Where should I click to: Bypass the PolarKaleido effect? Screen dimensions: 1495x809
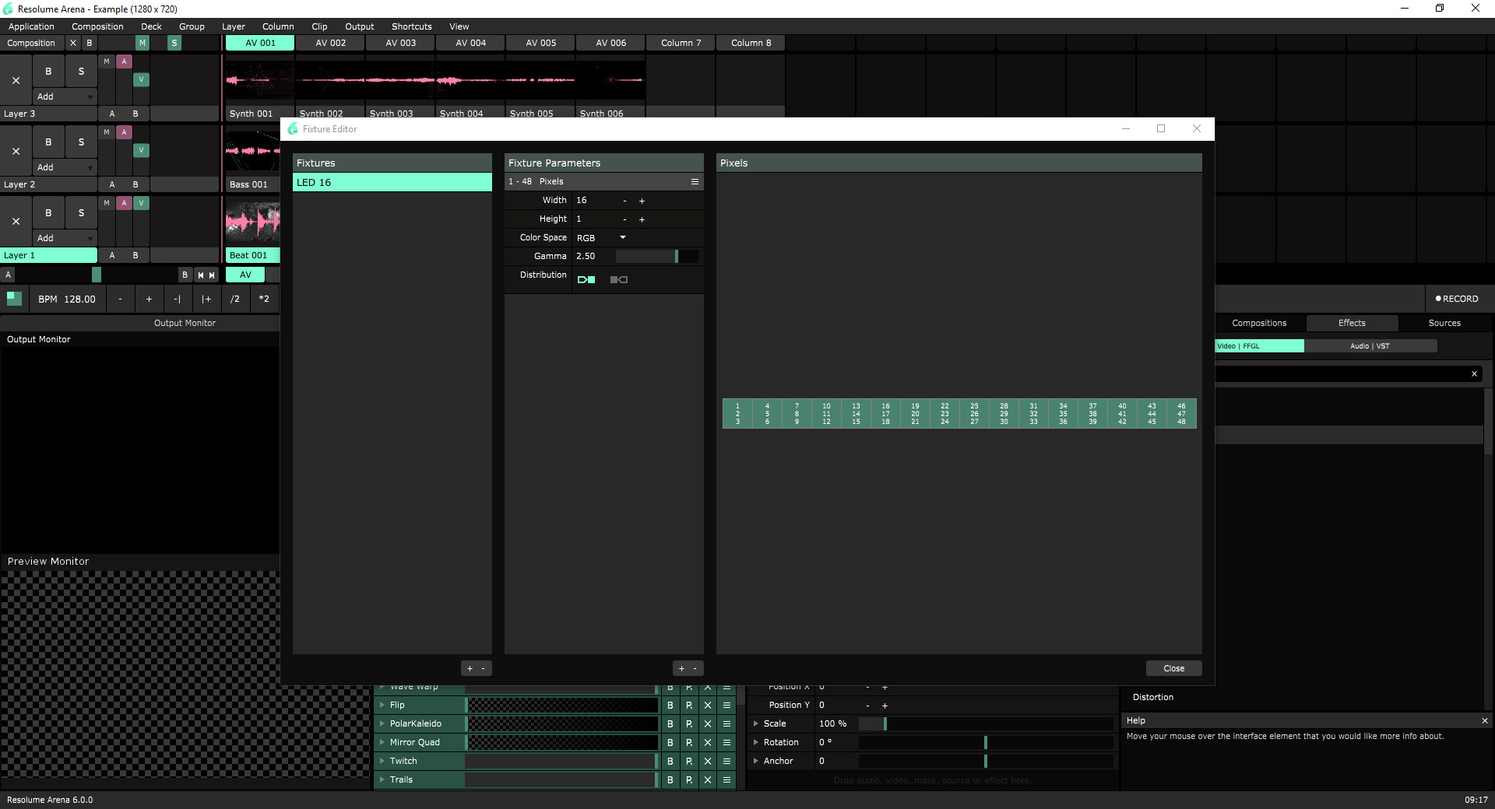670,724
